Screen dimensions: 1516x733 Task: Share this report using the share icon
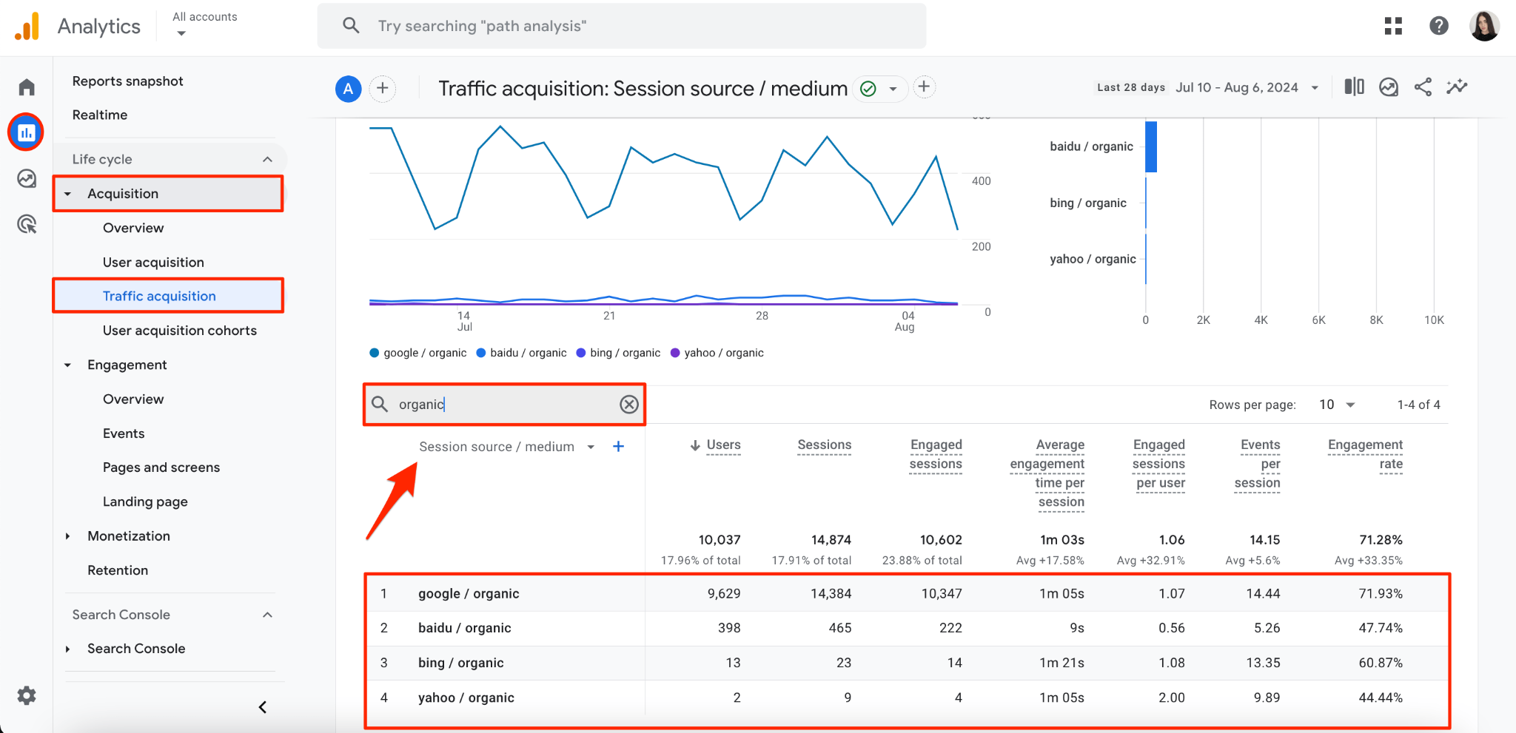pos(1423,87)
